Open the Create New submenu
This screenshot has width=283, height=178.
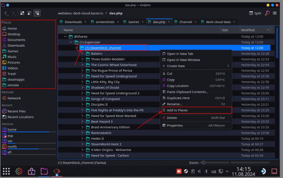(196, 66)
